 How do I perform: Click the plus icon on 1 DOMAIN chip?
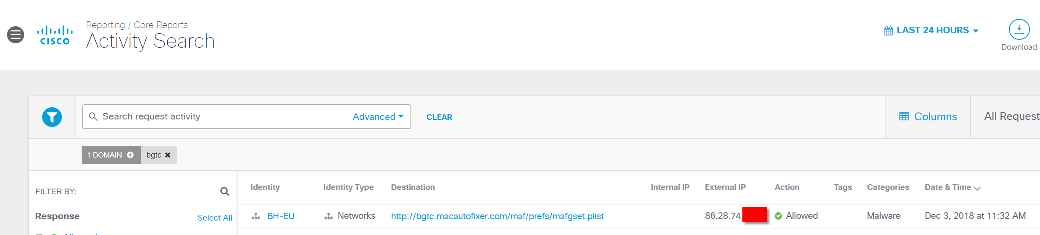pos(130,155)
